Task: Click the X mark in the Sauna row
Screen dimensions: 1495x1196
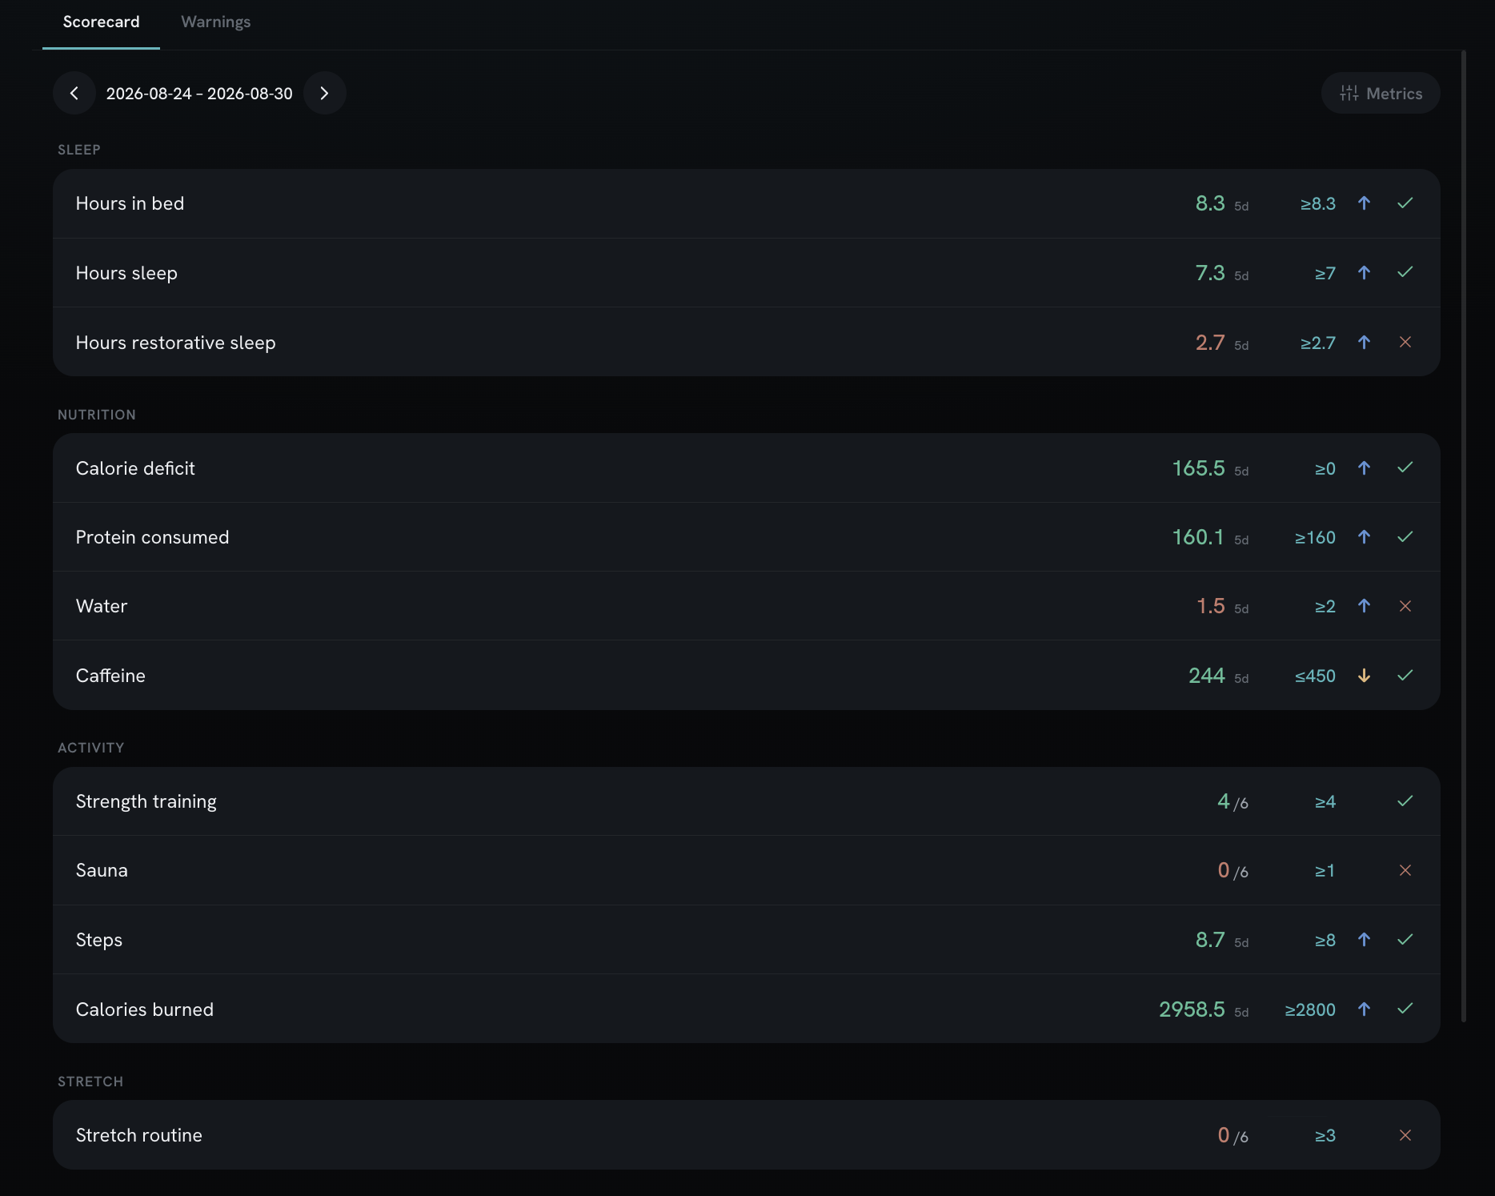Action: coord(1405,870)
